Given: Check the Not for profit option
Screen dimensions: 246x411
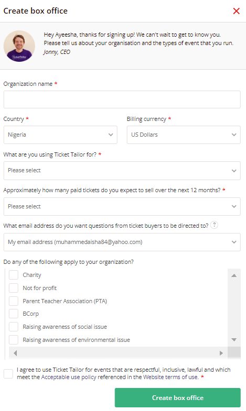Looking at the screenshot, I should [14, 288].
